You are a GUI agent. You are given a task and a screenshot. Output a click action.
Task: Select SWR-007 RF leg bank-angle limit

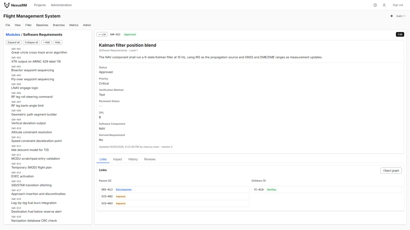27,104
